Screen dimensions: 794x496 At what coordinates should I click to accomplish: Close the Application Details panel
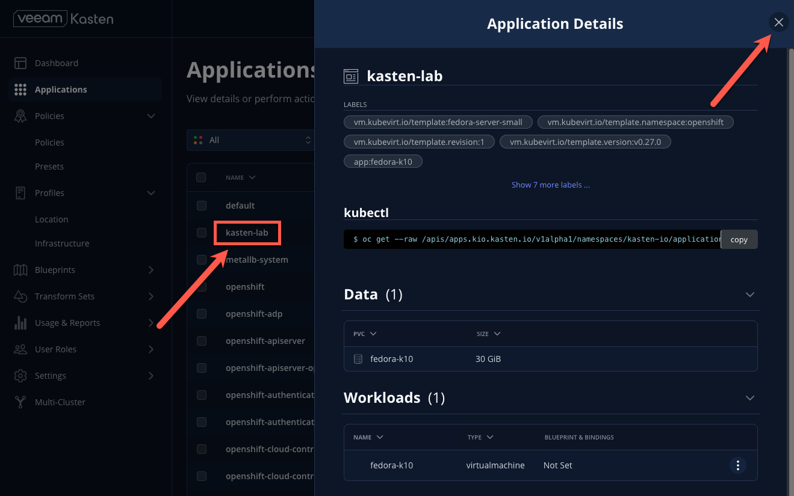[779, 22]
